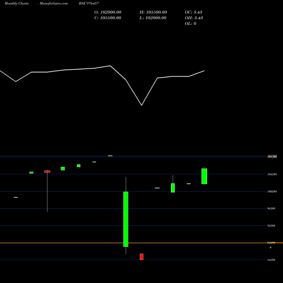
Task: Click the red candle near 84200
Action: tap(141, 257)
